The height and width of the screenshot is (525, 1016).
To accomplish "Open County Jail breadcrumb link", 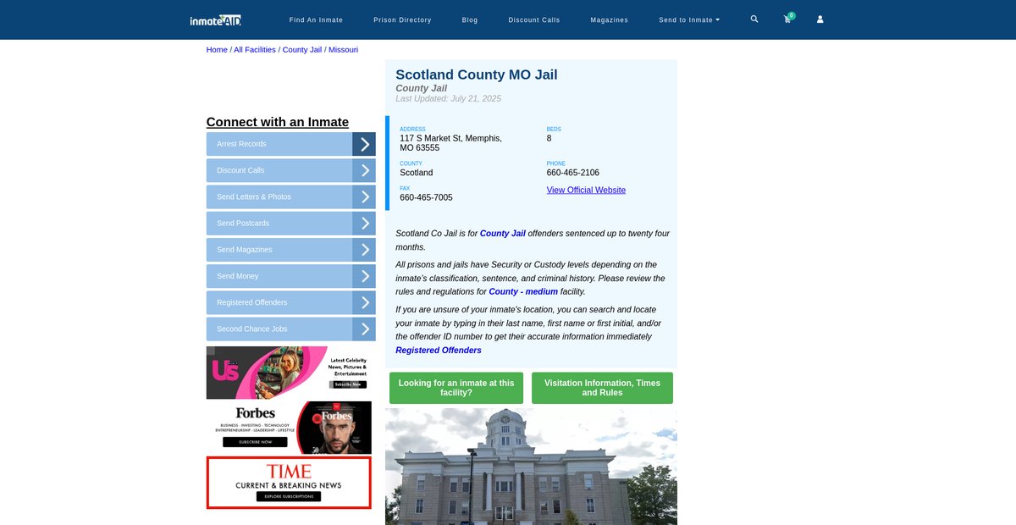I will [302, 50].
